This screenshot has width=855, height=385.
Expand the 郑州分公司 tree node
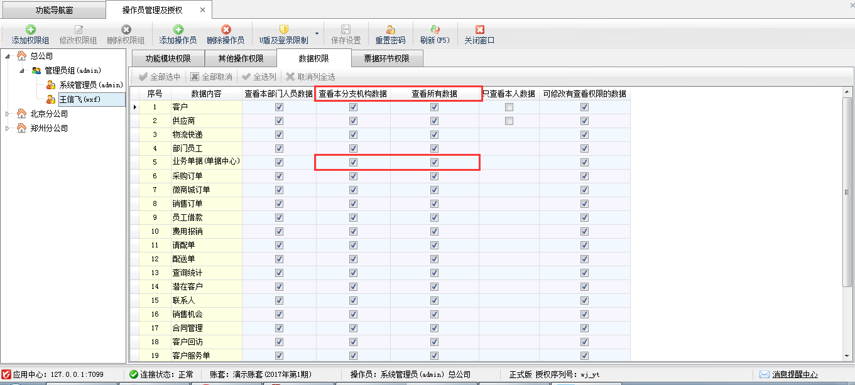[8, 128]
